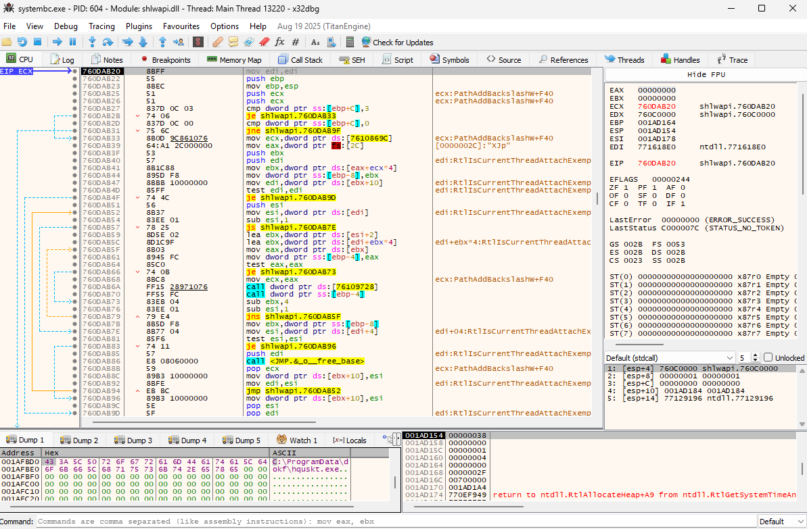This screenshot has width=807, height=529.
Task: Click the ZF flag value
Action: coord(626,188)
